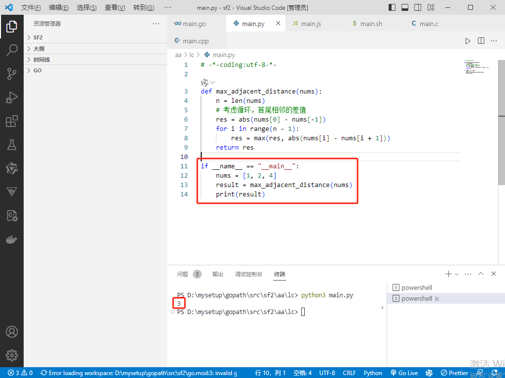Open the 问题 problems panel tab
Screen dimensions: 505x378
coord(189,274)
